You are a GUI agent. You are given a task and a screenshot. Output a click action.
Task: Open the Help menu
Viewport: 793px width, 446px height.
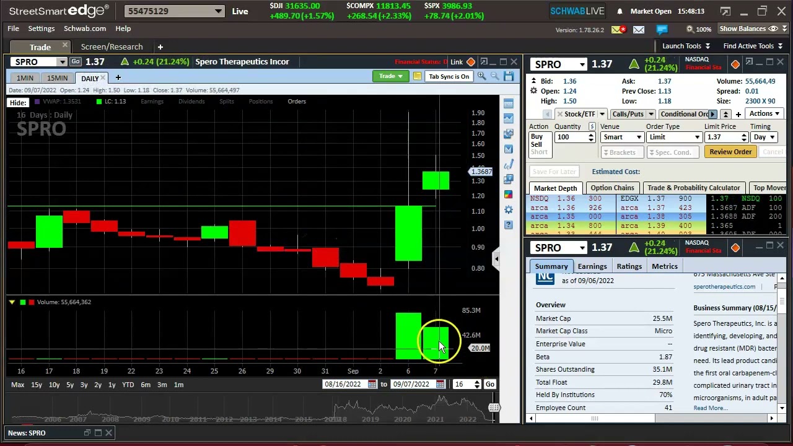pos(123,28)
